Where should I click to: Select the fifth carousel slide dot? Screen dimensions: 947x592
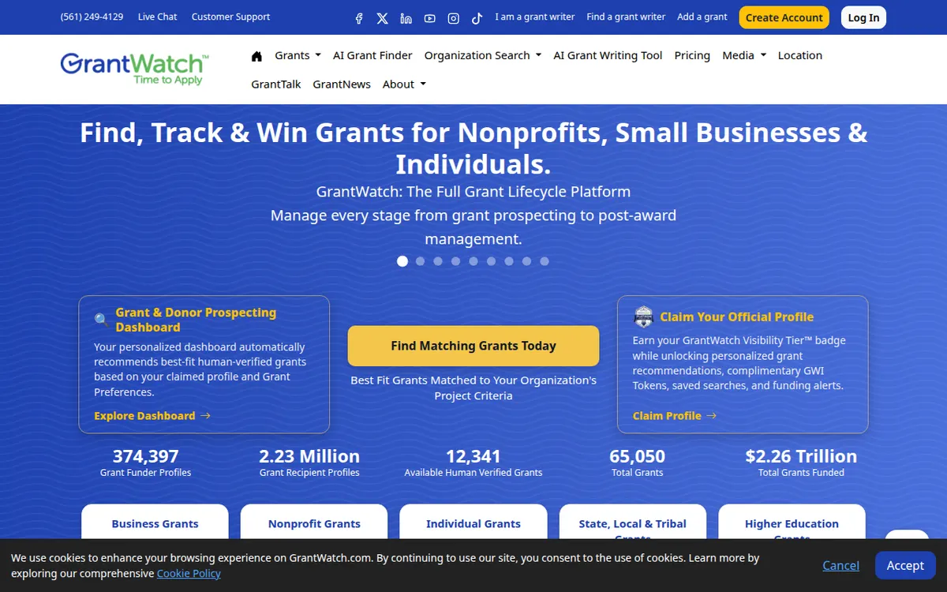(x=473, y=261)
